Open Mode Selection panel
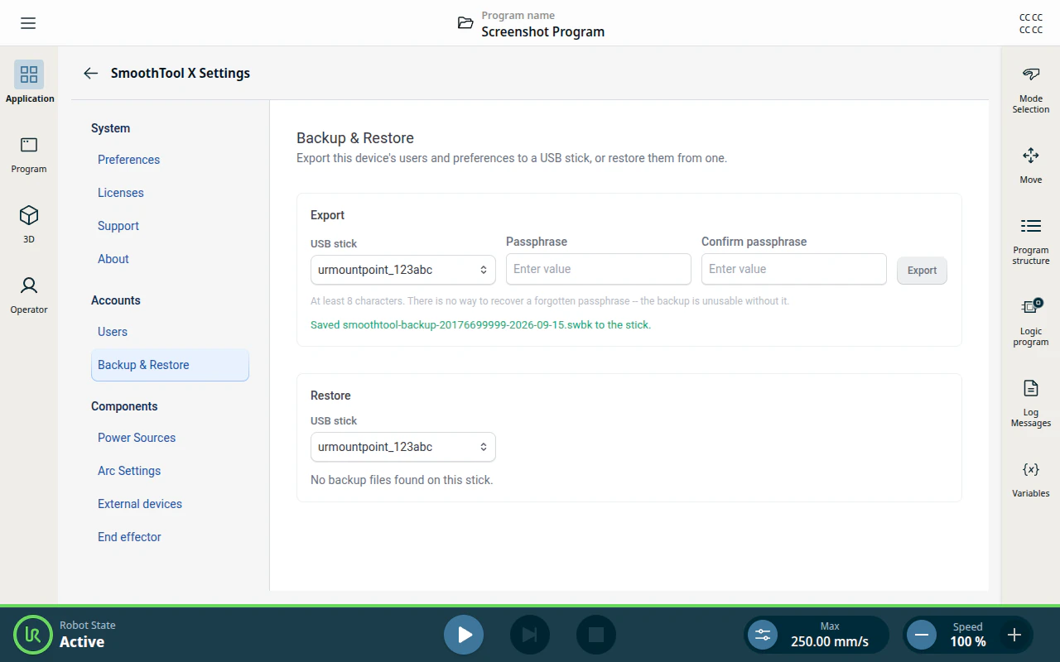 pos(1031,90)
